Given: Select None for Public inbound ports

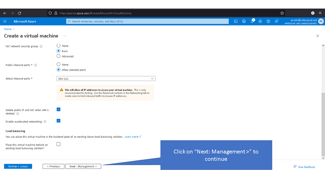Looking at the screenshot, I should (x=58, y=64).
